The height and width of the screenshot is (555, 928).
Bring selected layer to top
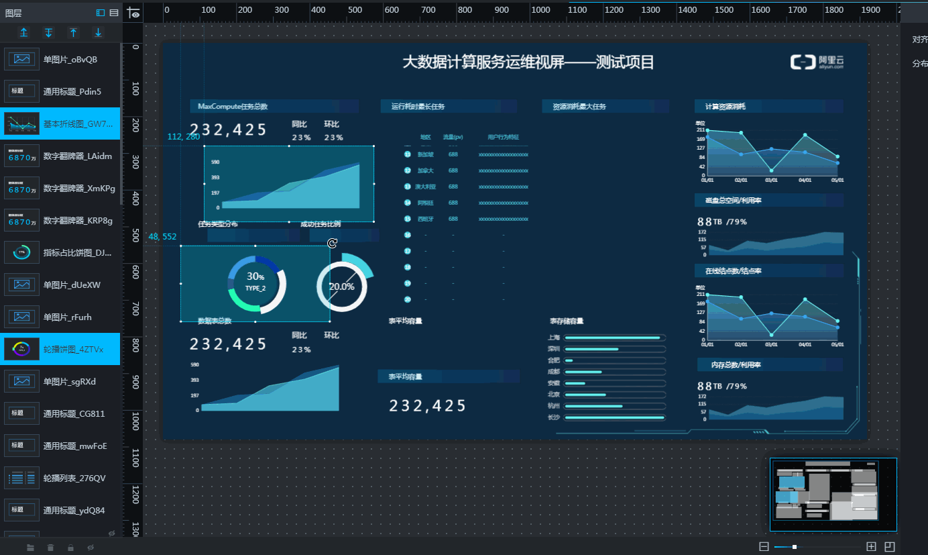pyautogui.click(x=73, y=32)
